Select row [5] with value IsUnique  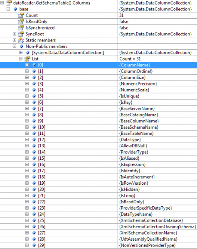point(98,96)
